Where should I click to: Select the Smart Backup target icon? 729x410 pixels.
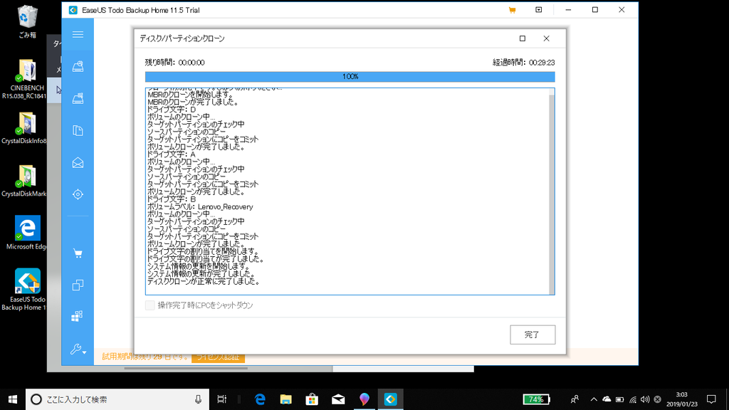(77, 194)
